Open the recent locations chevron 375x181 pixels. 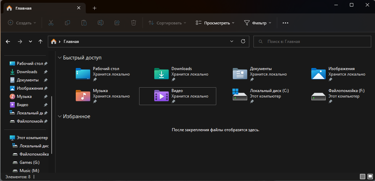30,42
